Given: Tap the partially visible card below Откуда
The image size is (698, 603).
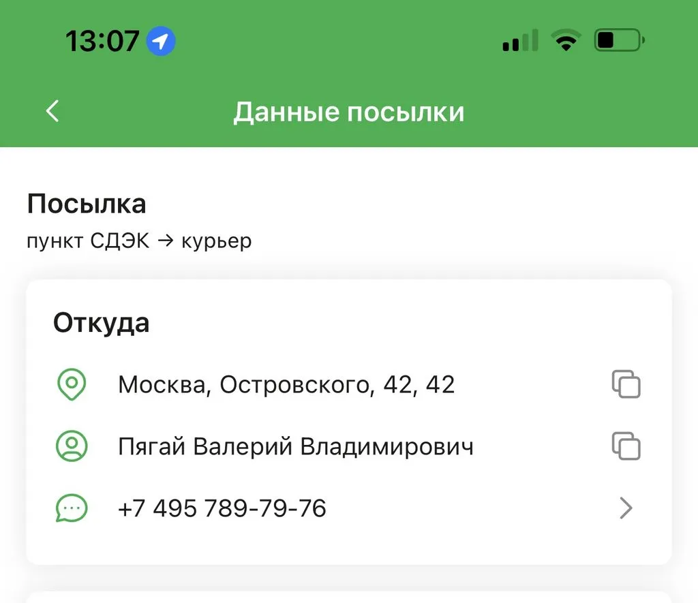Looking at the screenshot, I should (x=349, y=596).
